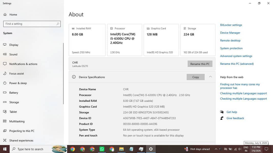Open Display settings monitor icon
The height and width of the screenshot is (153, 273).
tap(5, 45)
